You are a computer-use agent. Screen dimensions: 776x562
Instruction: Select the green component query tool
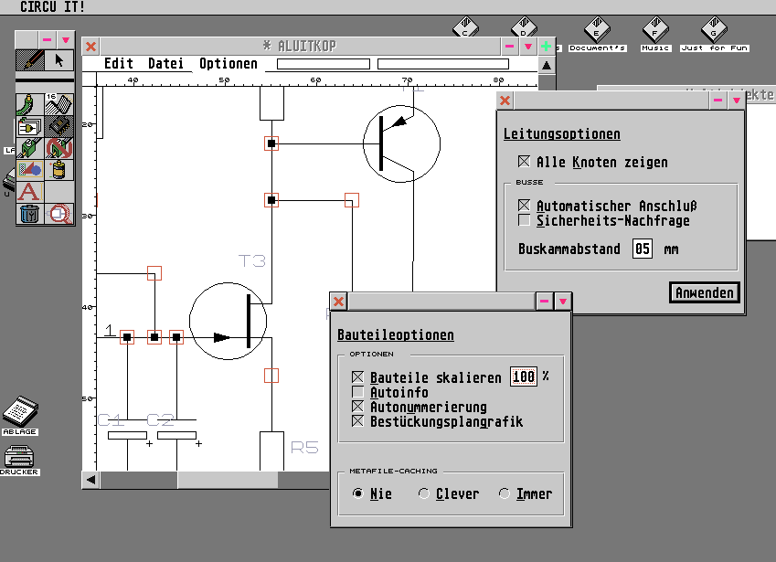coord(30,148)
